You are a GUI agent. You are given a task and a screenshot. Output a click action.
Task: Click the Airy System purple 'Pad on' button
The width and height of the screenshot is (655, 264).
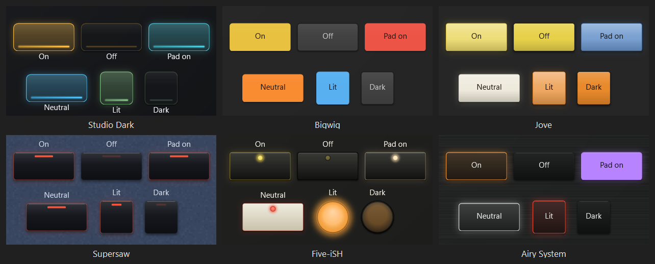612,166
